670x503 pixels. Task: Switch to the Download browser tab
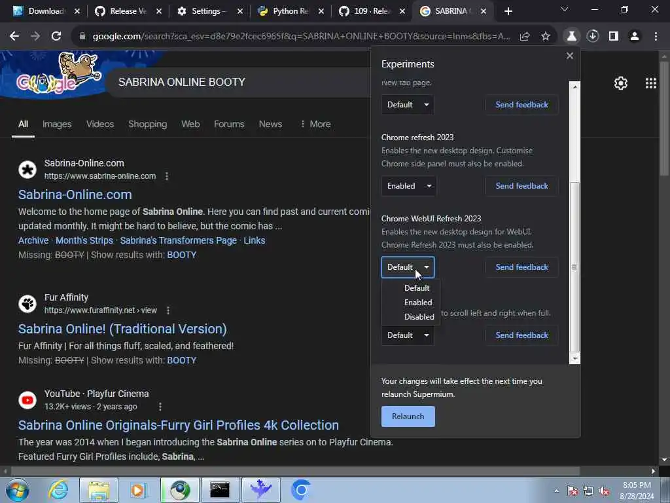(46, 11)
